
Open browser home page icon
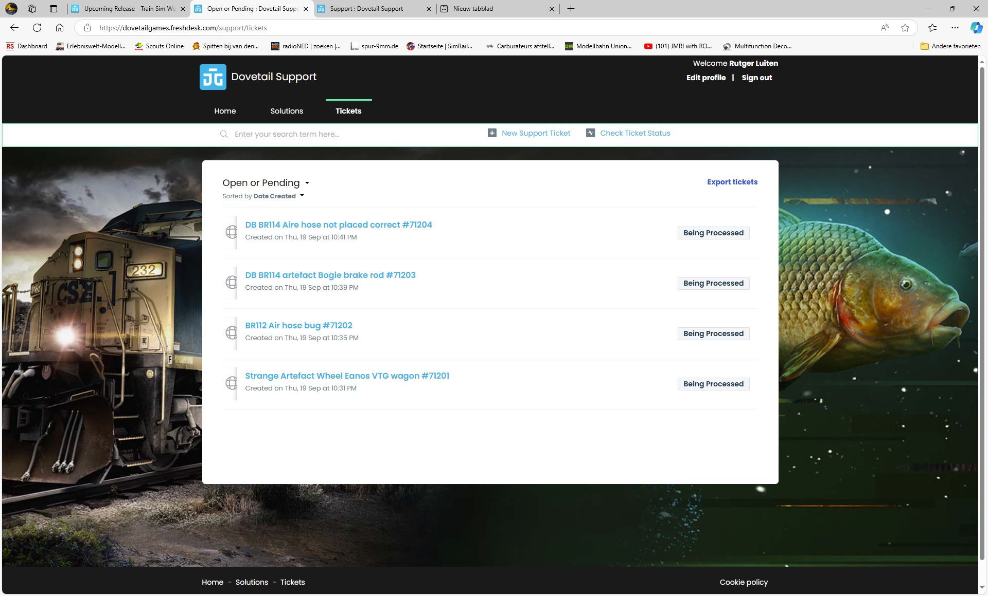coord(60,28)
